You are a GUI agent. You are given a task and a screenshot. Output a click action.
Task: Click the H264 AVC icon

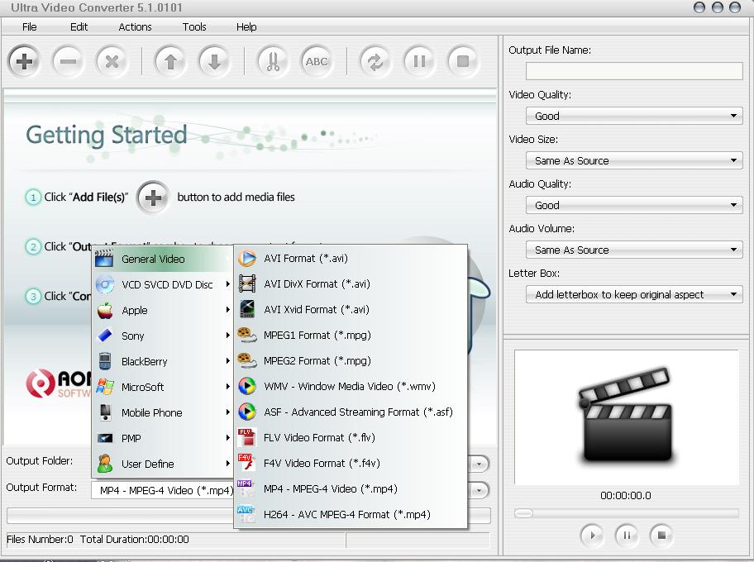pos(246,514)
